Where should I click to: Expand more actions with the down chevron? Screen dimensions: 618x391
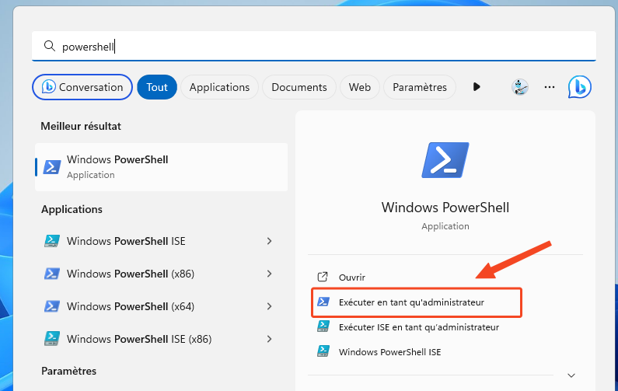572,375
